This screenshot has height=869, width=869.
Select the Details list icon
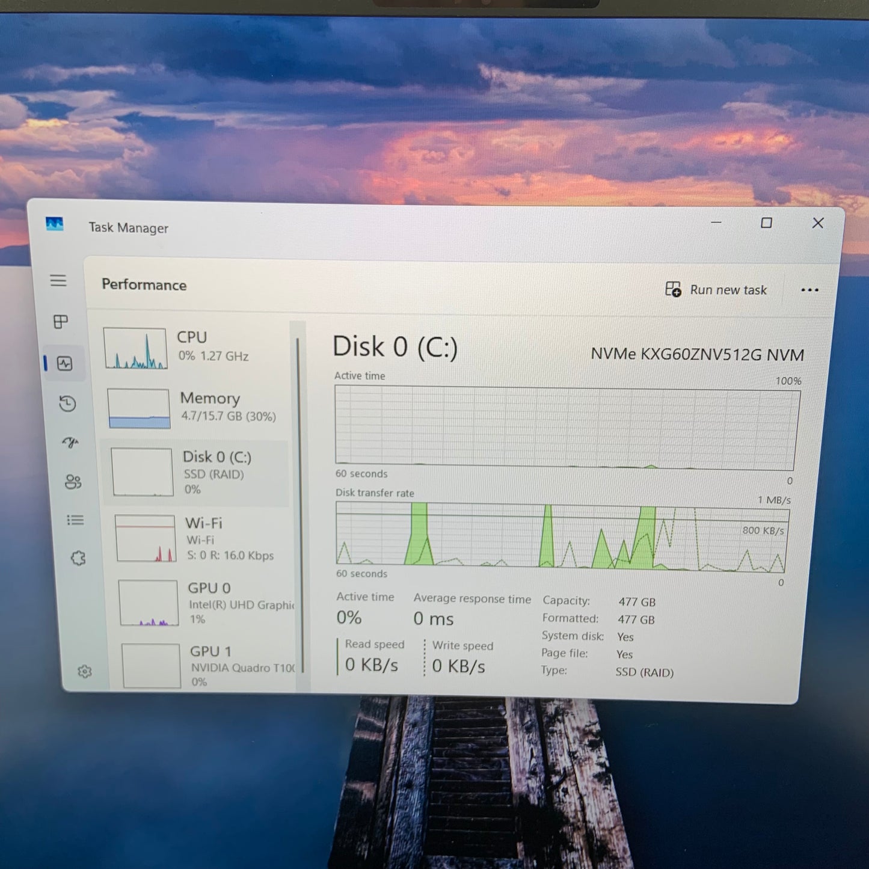click(75, 520)
